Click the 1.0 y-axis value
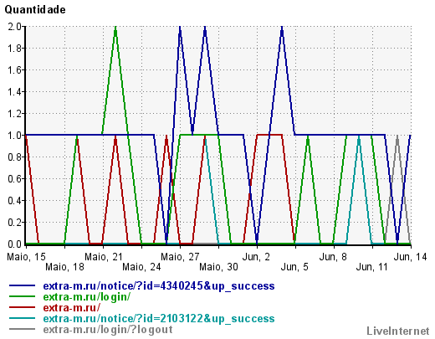 [14, 136]
